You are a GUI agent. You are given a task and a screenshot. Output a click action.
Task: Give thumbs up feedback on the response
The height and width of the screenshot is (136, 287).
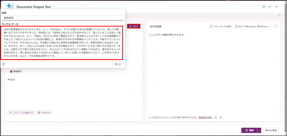pos(216,118)
